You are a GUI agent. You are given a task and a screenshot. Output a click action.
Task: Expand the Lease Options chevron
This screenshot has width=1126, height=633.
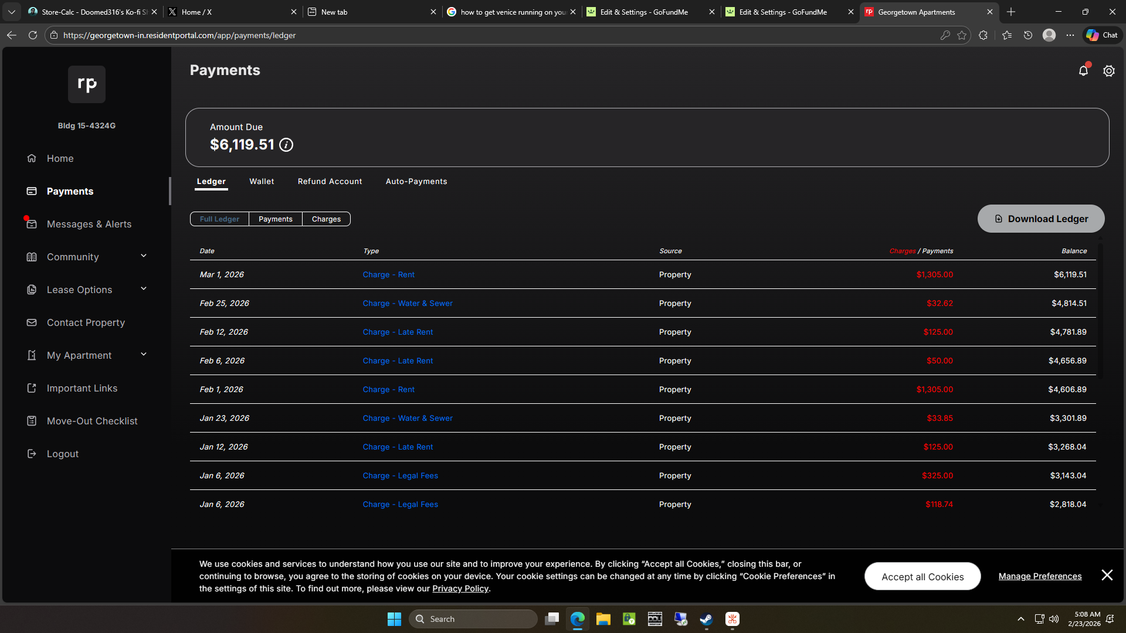pyautogui.click(x=144, y=289)
